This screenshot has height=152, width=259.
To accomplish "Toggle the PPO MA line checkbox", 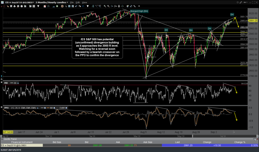I will pyautogui.click(x=54, y=108).
